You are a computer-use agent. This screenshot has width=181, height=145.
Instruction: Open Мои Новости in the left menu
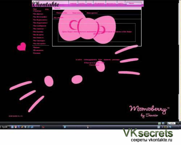(x=38, y=38)
